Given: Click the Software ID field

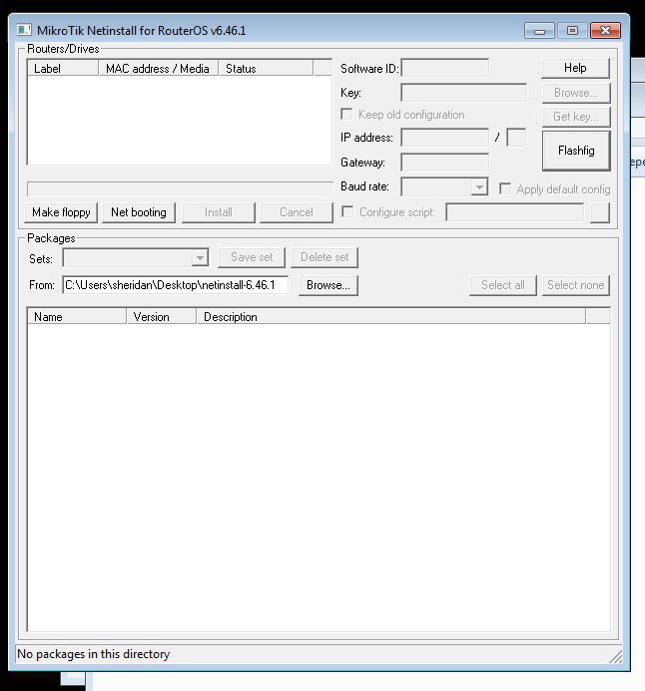Looking at the screenshot, I should (444, 69).
